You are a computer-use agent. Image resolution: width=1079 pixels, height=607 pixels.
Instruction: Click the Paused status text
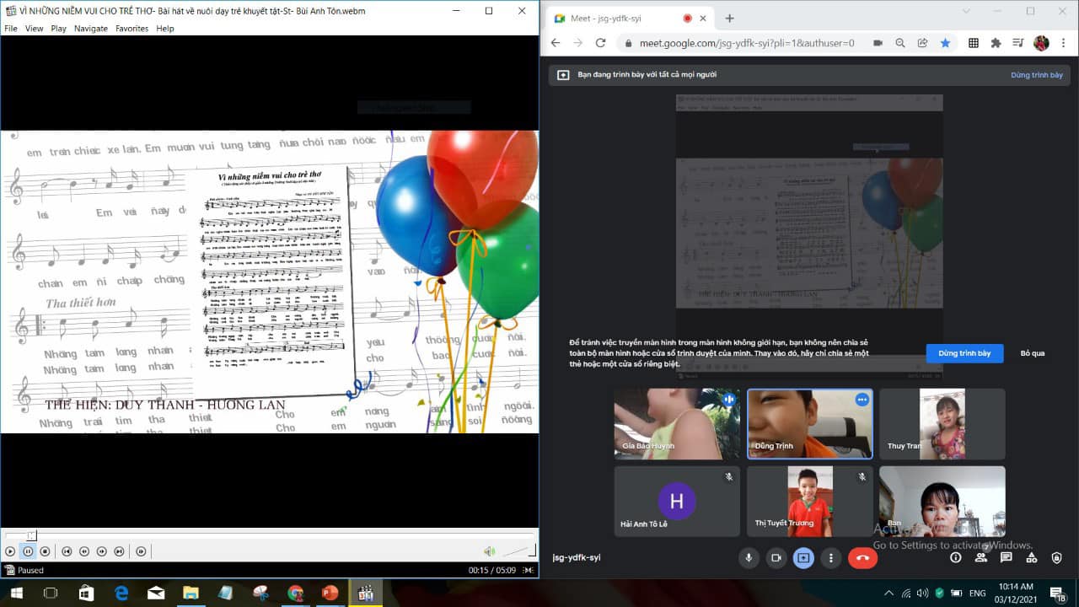pyautogui.click(x=30, y=571)
